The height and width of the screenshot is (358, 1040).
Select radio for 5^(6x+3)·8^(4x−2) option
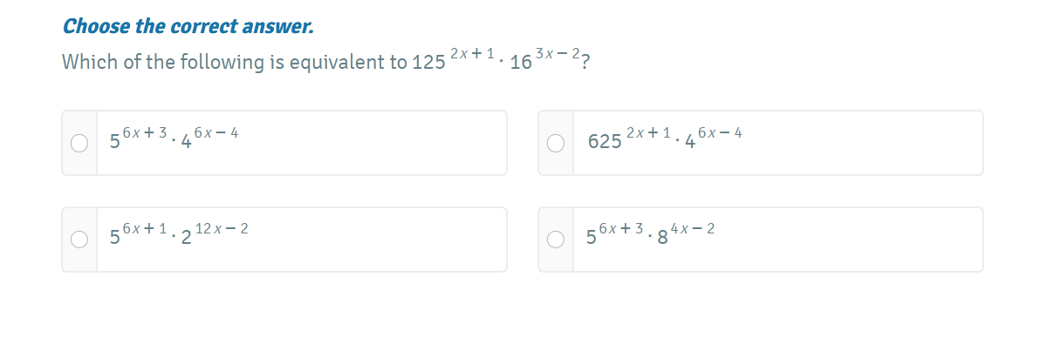tap(557, 240)
